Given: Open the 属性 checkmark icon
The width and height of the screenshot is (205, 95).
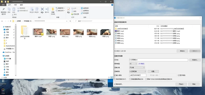Looking at the screenshot, I should point(68,9).
